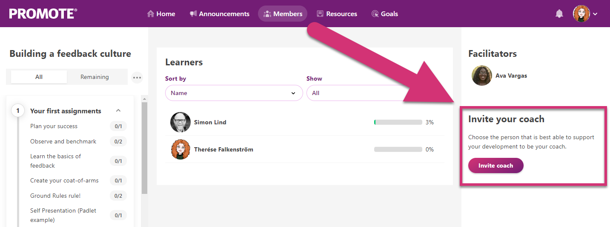Click Simon Lind's profile photo
The width and height of the screenshot is (610, 227).
point(180,122)
